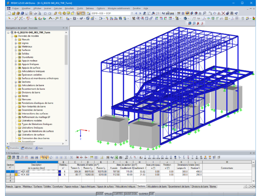
Task: Expand the Matériaux tree node
Action: coord(16,46)
